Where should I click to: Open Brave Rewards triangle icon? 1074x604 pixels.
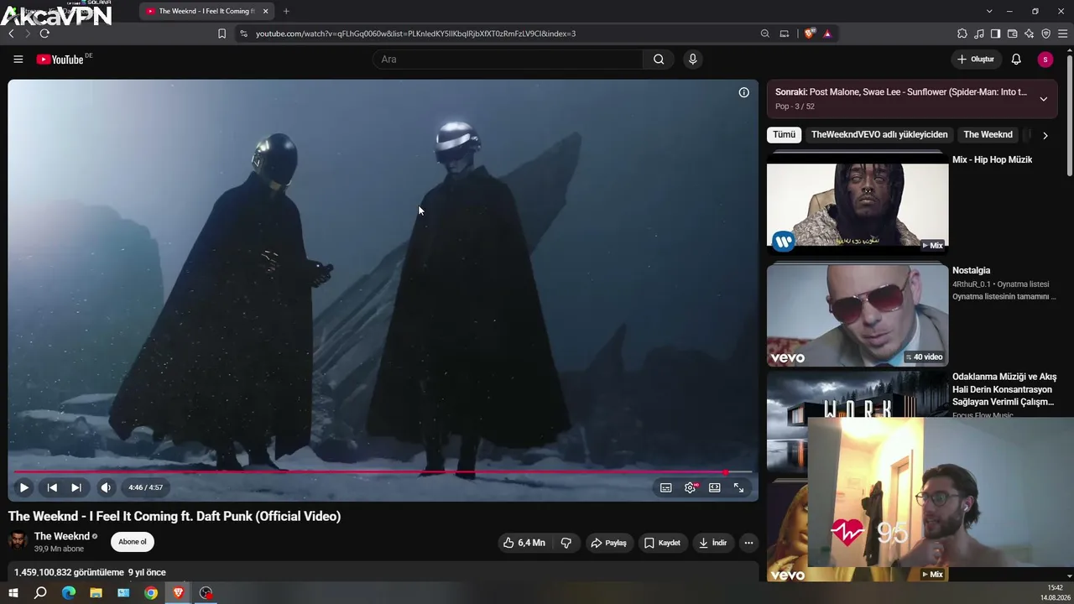pyautogui.click(x=827, y=34)
